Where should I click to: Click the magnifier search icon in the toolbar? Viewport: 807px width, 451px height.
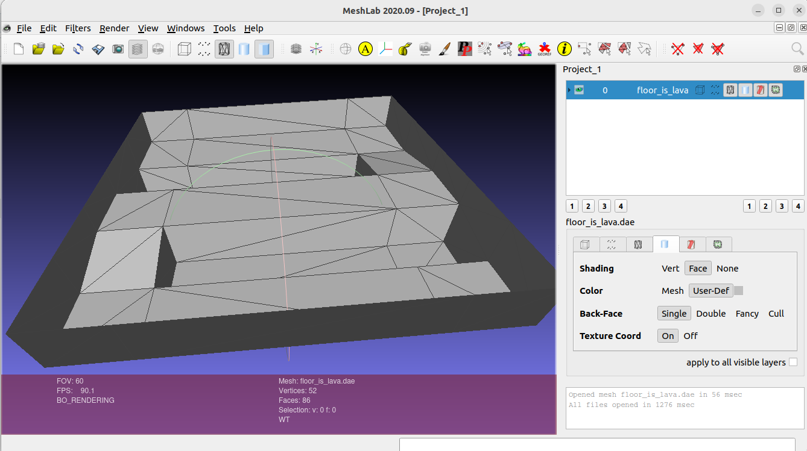pos(797,49)
